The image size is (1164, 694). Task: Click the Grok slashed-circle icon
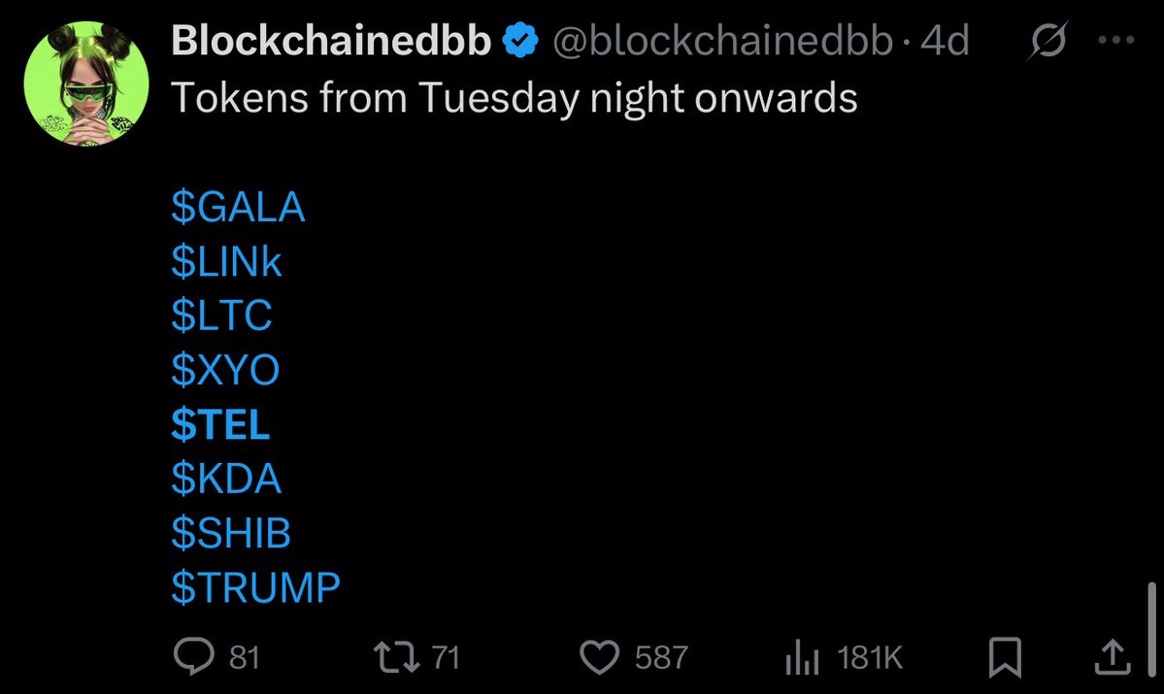click(x=1048, y=40)
